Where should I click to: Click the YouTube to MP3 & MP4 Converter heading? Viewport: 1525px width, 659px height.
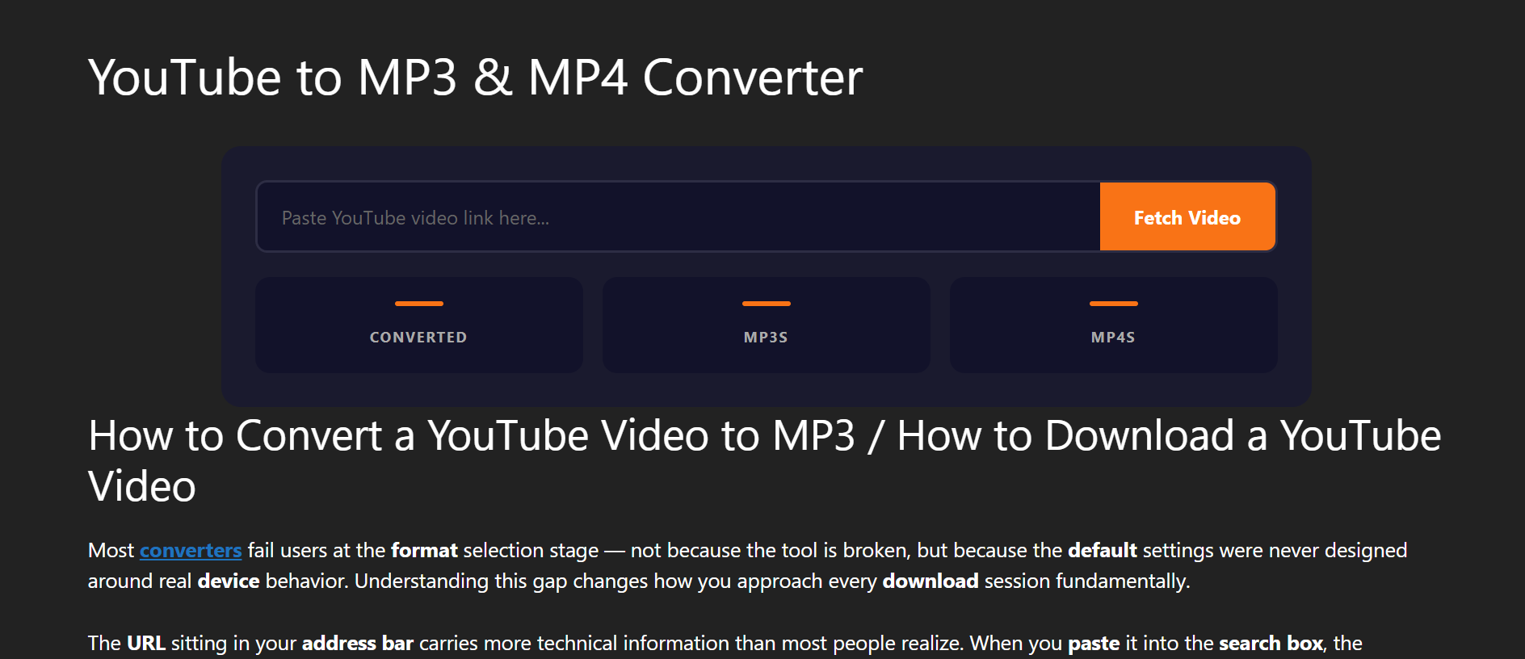pyautogui.click(x=475, y=78)
